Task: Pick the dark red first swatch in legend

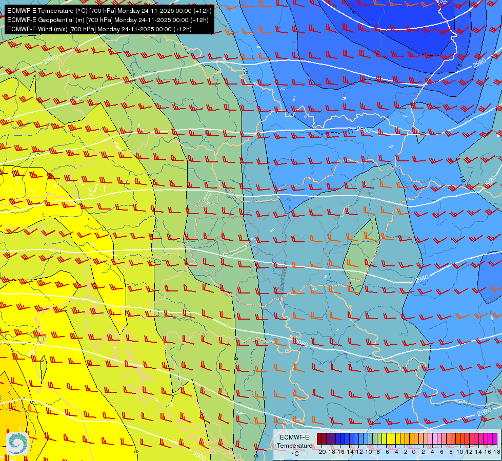Action: pos(319,438)
